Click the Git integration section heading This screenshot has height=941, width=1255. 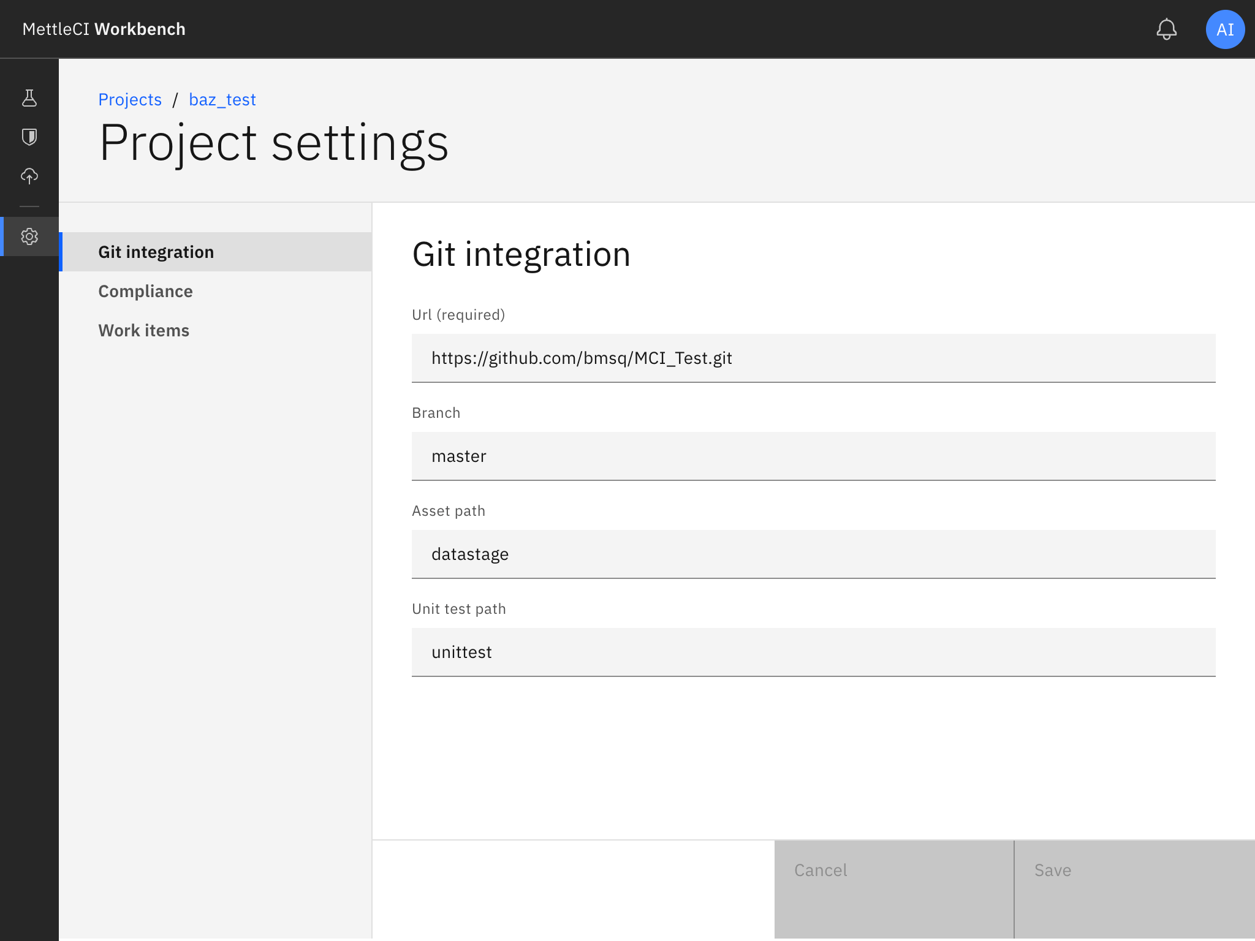pos(521,254)
